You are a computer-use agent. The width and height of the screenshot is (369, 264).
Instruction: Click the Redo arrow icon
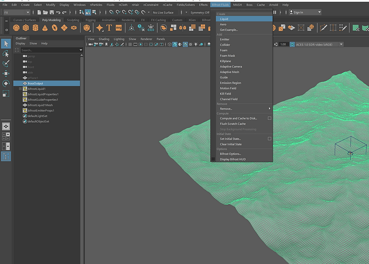tap(64, 12)
